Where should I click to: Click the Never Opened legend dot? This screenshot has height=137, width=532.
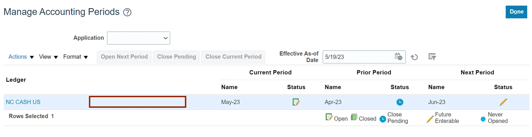tap(483, 119)
